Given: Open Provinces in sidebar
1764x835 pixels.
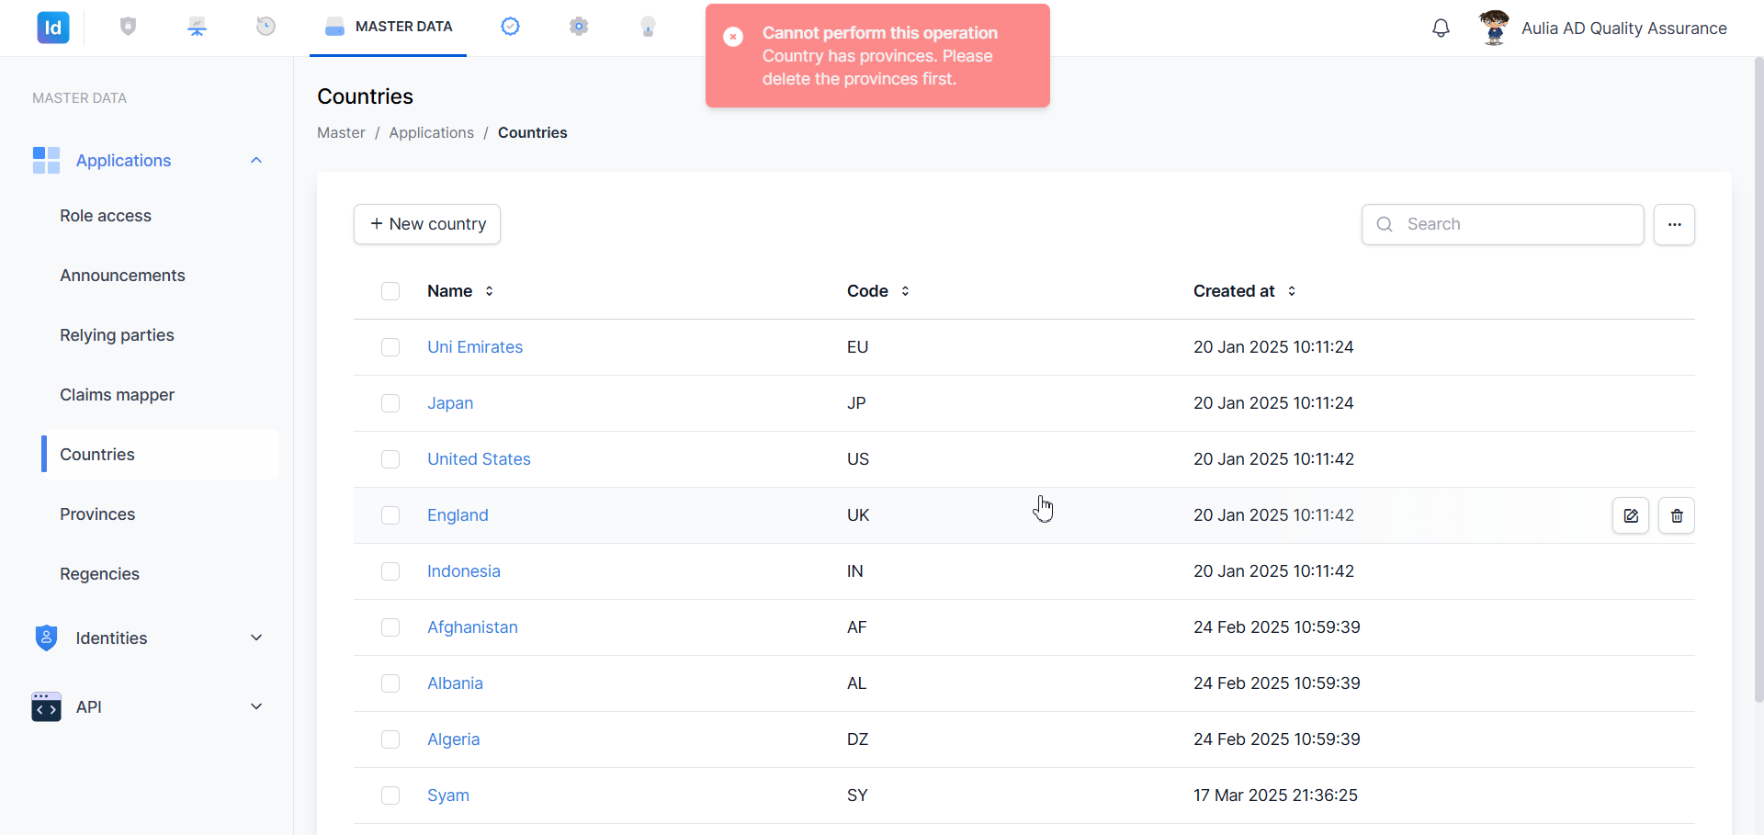Looking at the screenshot, I should click(97, 514).
